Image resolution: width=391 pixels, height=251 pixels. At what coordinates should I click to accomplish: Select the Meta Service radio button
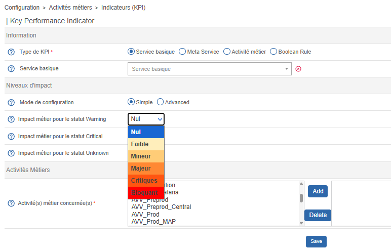182,52
